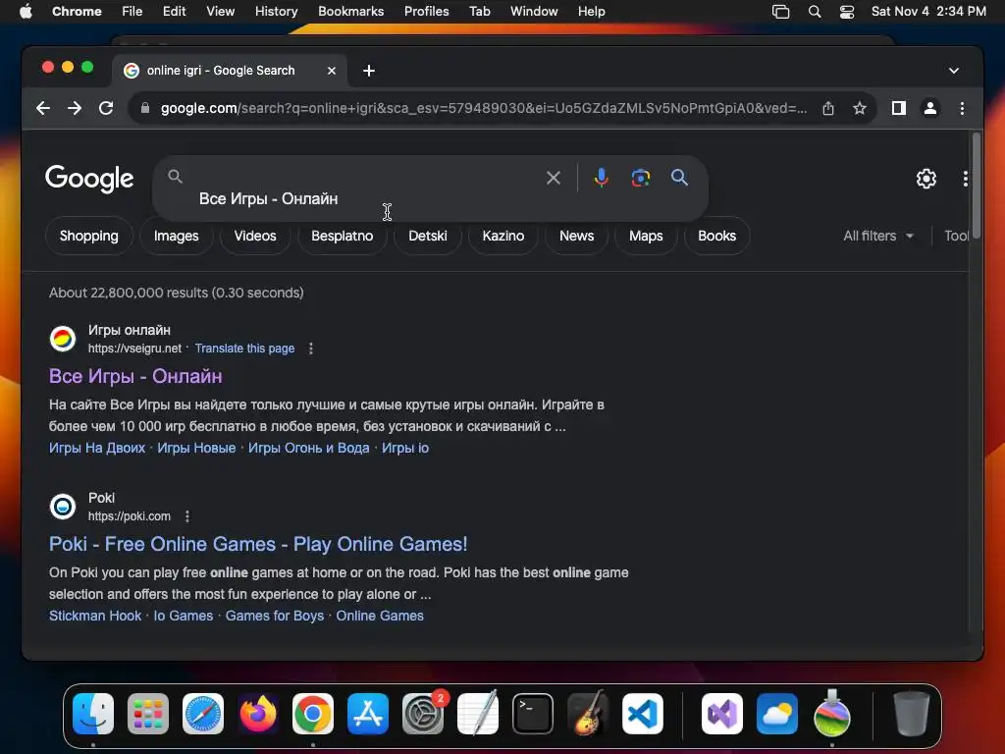This screenshot has height=754, width=1005.
Task: Search by image with Google Lens
Action: (640, 178)
